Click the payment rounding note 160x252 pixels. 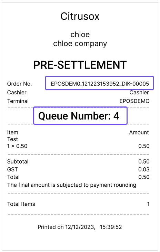pyautogui.click(x=71, y=185)
